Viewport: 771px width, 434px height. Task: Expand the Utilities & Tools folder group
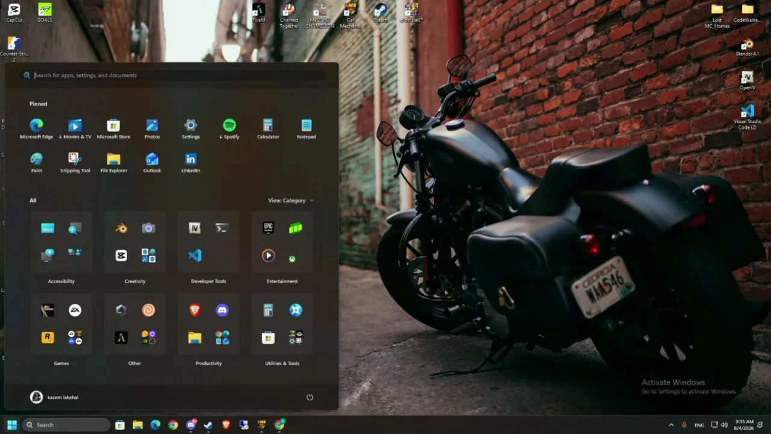tap(295, 338)
